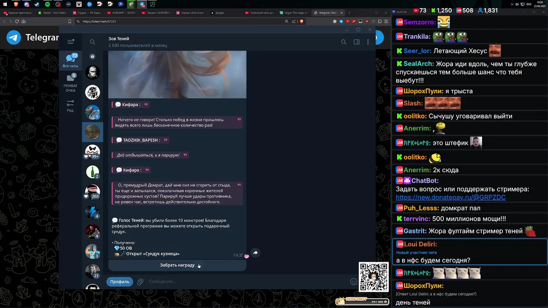The width and height of the screenshot is (548, 308).
Task: Click the quote starting 'О, премудрый Домрат'
Action: [x=177, y=193]
